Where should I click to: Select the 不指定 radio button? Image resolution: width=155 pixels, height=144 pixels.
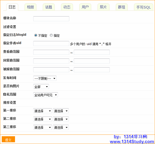(x=36, y=35)
